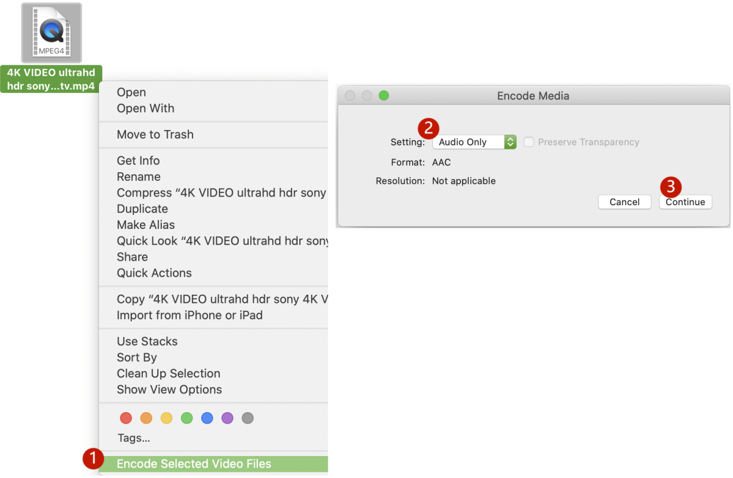This screenshot has height=478, width=733.
Task: Choose Move to Trash
Action: pos(155,134)
